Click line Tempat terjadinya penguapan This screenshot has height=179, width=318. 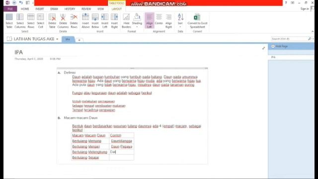point(94,110)
